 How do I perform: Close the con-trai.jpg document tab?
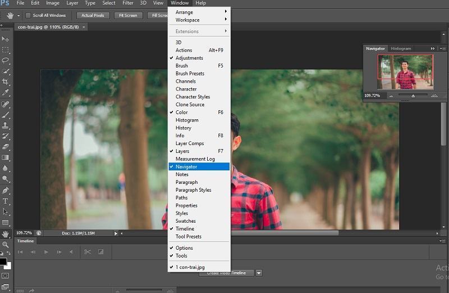click(84, 27)
